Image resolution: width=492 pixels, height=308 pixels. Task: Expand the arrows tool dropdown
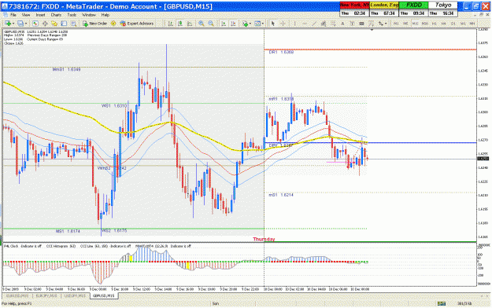[x=386, y=24]
